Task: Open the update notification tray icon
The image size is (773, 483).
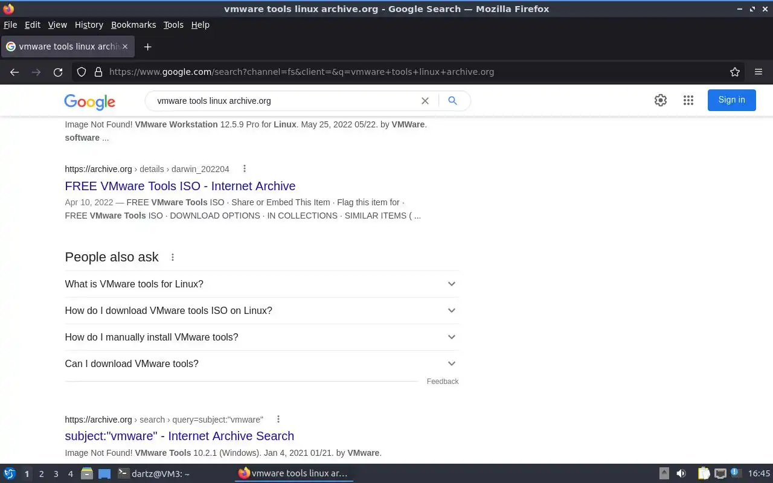Action: pyautogui.click(x=735, y=473)
